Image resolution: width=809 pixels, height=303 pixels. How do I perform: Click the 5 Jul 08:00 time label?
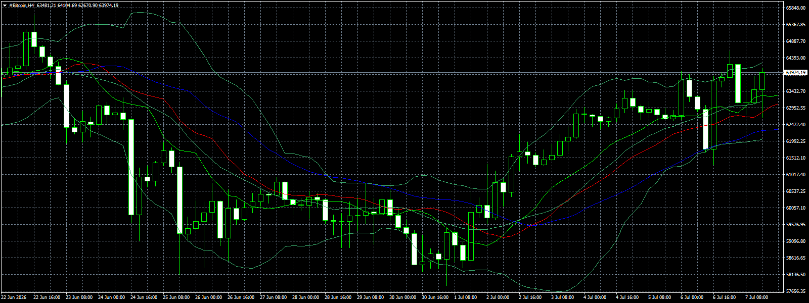tap(660, 297)
